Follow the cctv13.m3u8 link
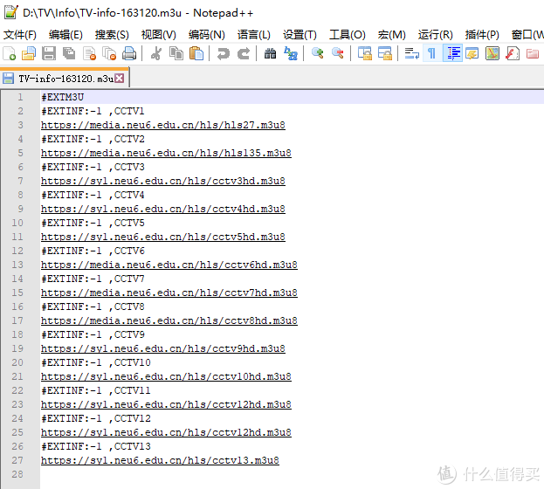Image resolution: width=544 pixels, height=489 pixels. (x=160, y=460)
